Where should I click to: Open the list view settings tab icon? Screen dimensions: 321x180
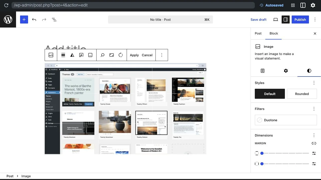pos(263,71)
